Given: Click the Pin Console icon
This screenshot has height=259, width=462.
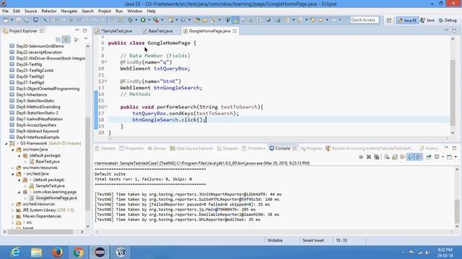Looking at the screenshot, I should click(429, 157).
